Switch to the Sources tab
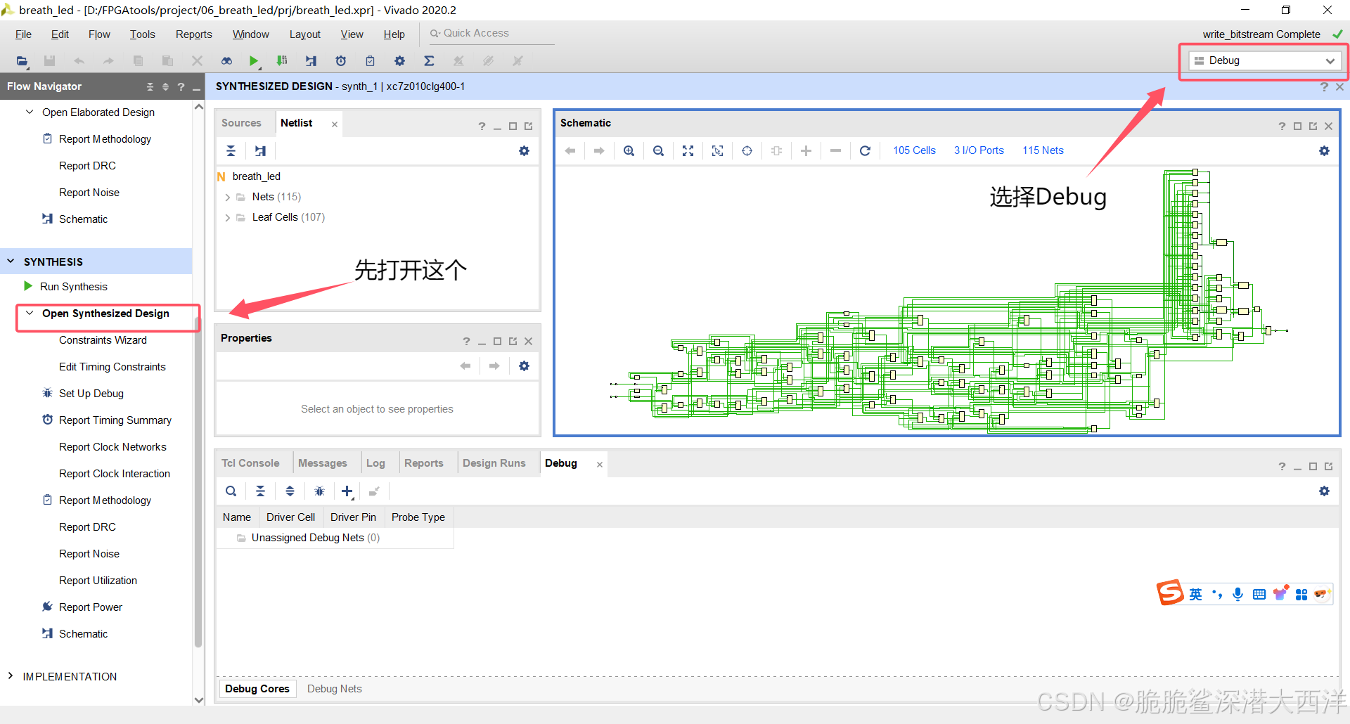The height and width of the screenshot is (724, 1350). tap(241, 123)
